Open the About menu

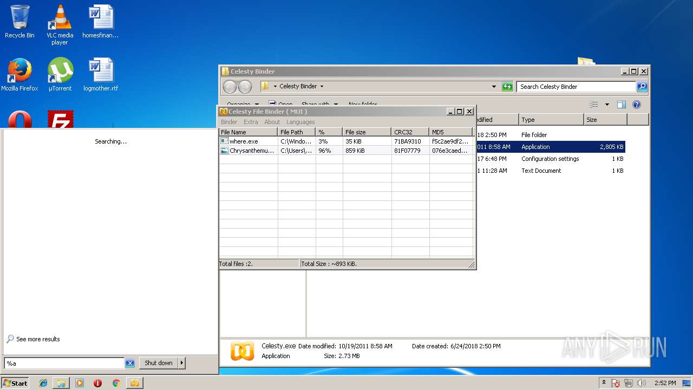(272, 122)
